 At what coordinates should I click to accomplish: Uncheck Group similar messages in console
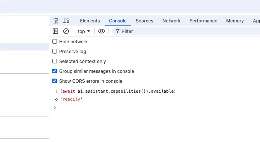[x=55, y=71]
